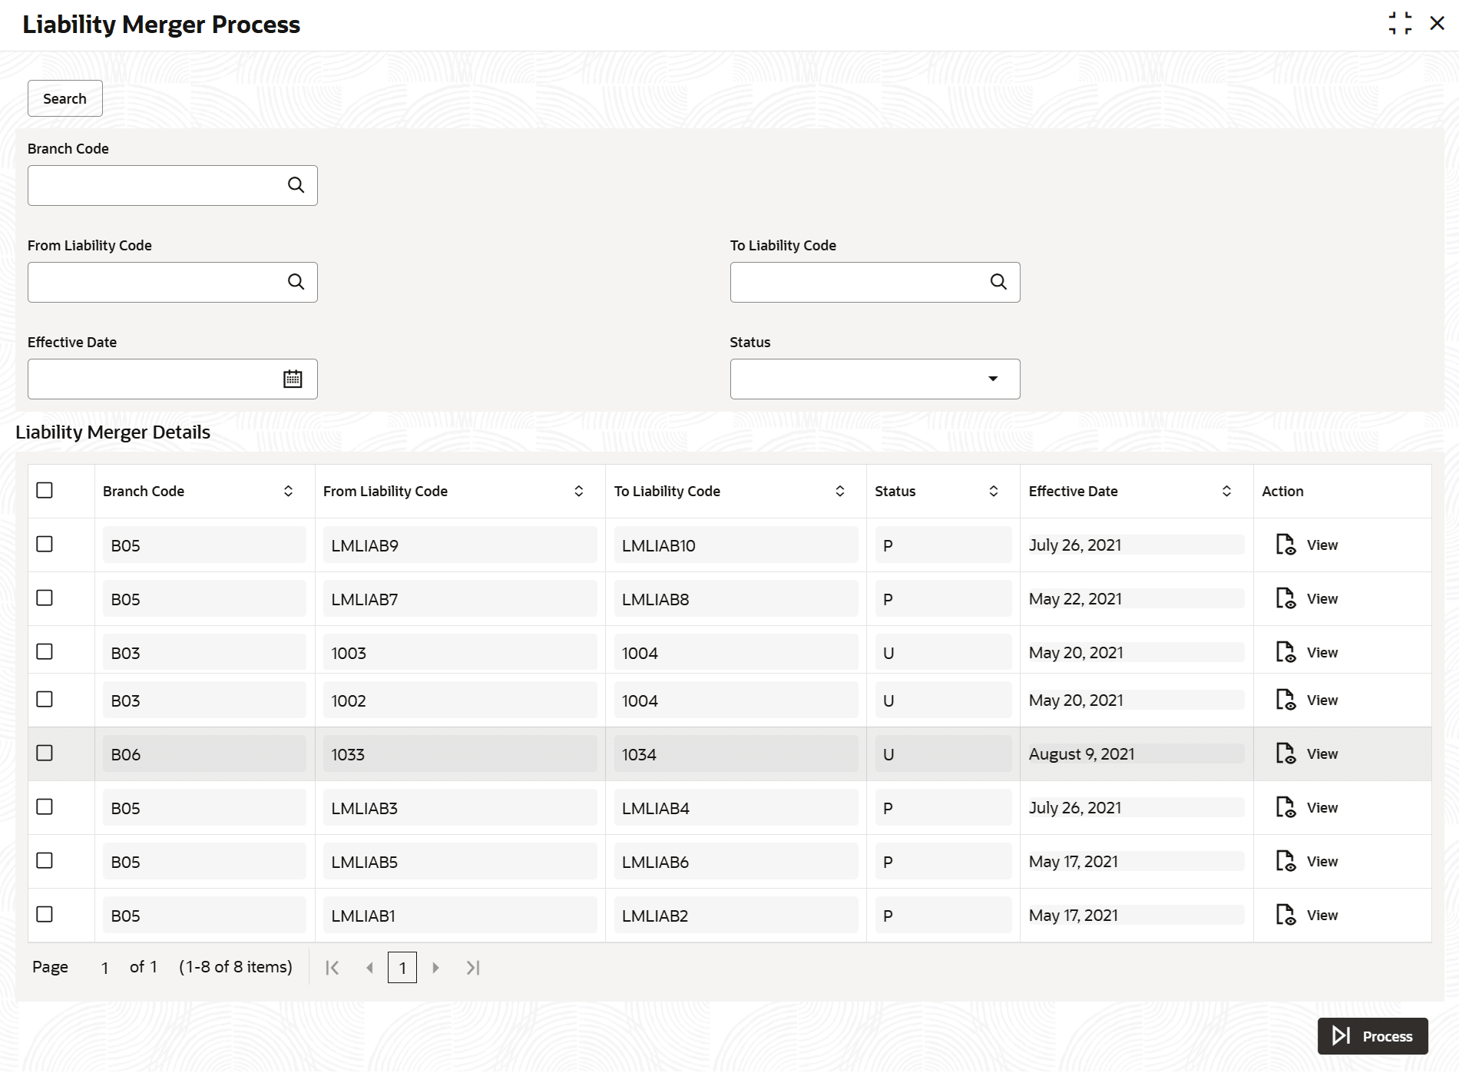Close the Liability Merger Process dialog
The height and width of the screenshot is (1083, 1459).
1437,23
